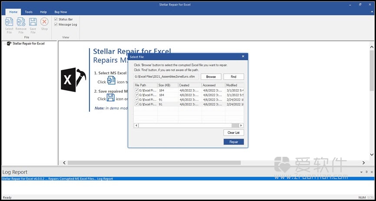Click the floppy disk icon in step 2
The height and width of the screenshot is (201, 376).
[x=111, y=97]
